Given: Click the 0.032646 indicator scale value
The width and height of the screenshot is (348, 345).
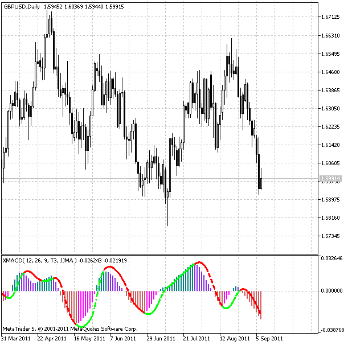Looking at the screenshot, I should pos(331,258).
